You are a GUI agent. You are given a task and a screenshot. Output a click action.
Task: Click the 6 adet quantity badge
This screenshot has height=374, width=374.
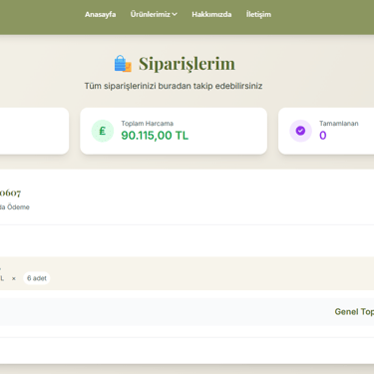click(37, 278)
